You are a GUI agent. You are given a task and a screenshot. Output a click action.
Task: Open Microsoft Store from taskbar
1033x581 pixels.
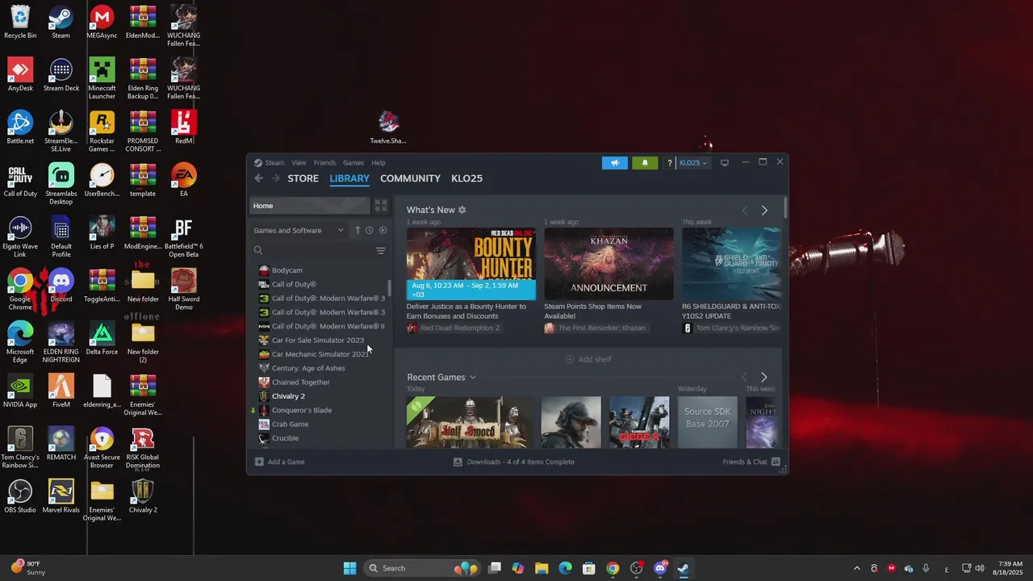(x=589, y=568)
